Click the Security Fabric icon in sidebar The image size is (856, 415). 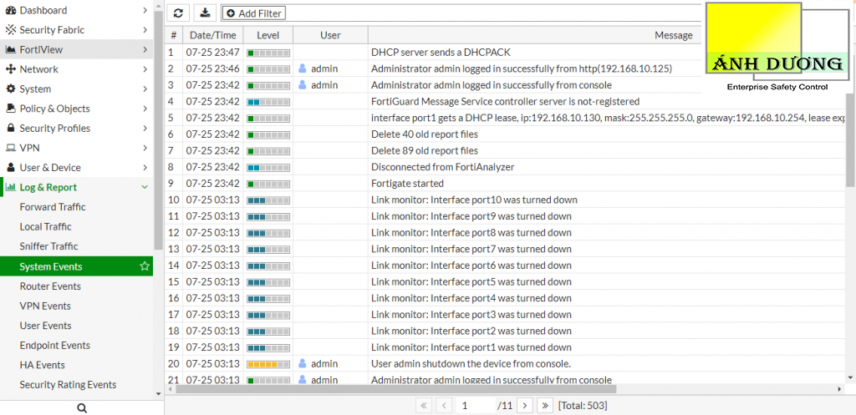click(10, 30)
